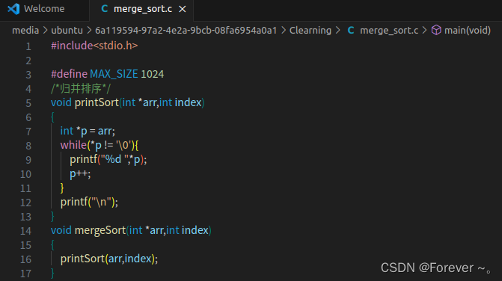Click the closing brace on line 17
This screenshot has width=502, height=281.
tap(52, 274)
